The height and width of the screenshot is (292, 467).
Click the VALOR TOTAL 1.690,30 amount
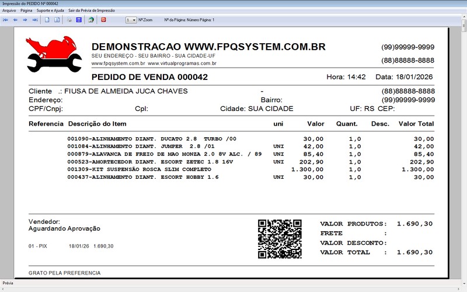point(414,252)
